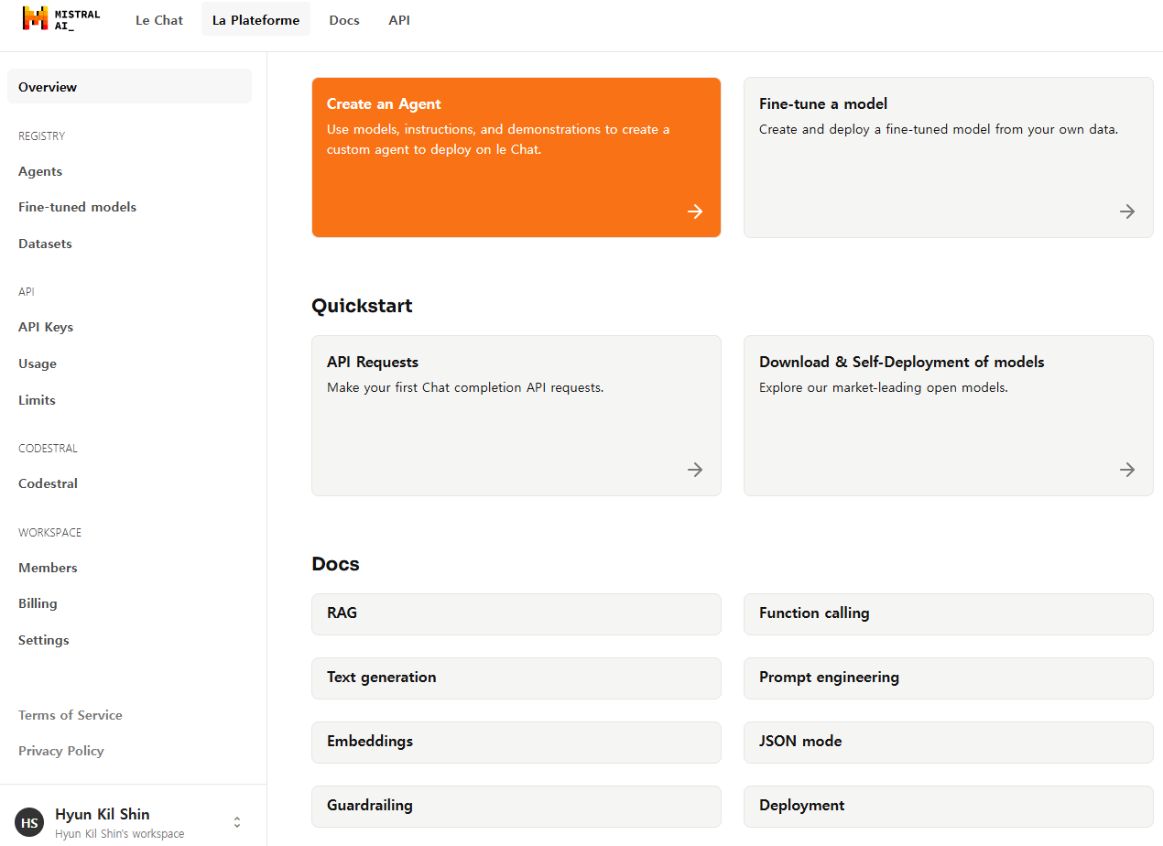Viewport: 1163px width, 846px height.
Task: Click the Quickstart section heading
Action: click(362, 306)
